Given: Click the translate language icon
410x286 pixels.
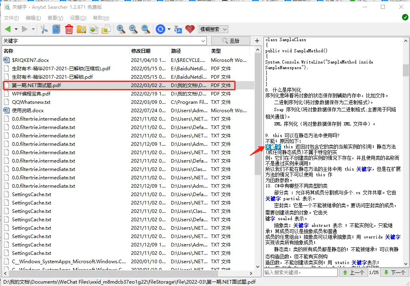Looking at the screenshot, I should [178, 29].
